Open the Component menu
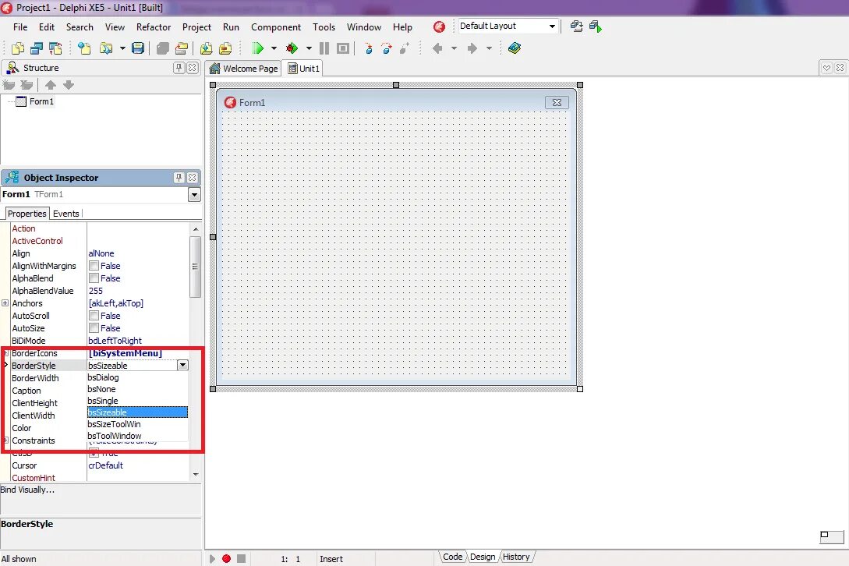The image size is (849, 566). pyautogui.click(x=276, y=27)
